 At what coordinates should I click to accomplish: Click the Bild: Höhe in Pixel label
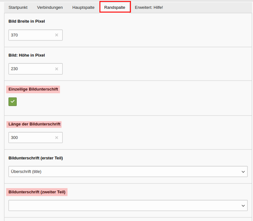[x=27, y=55]
